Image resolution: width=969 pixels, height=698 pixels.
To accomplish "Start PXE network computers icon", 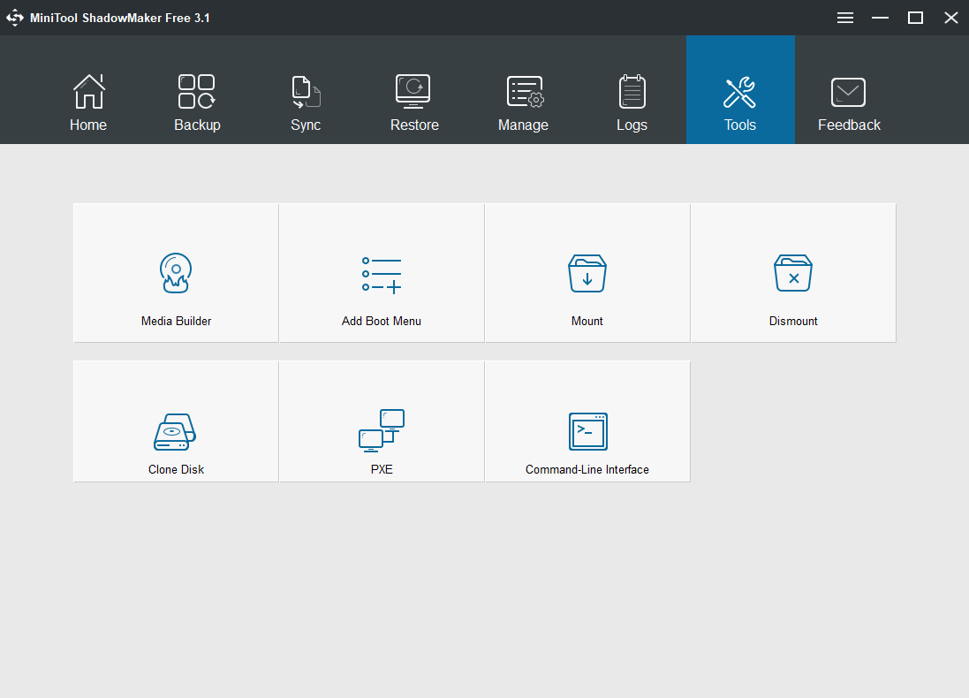I will tap(382, 430).
